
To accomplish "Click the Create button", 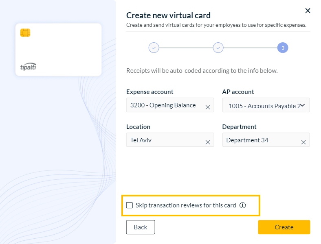I will coord(284,227).
